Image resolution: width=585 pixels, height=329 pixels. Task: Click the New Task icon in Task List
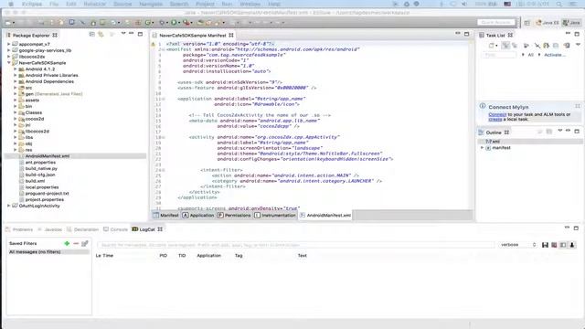point(492,46)
